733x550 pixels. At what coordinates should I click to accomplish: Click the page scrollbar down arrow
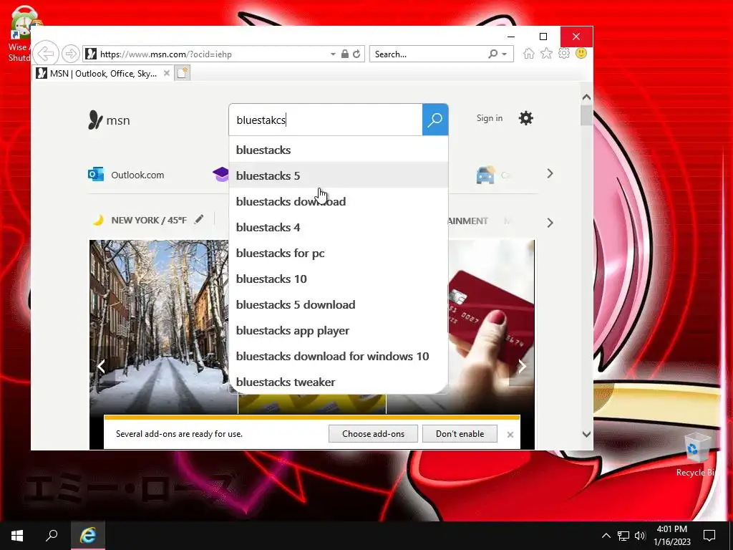587,434
